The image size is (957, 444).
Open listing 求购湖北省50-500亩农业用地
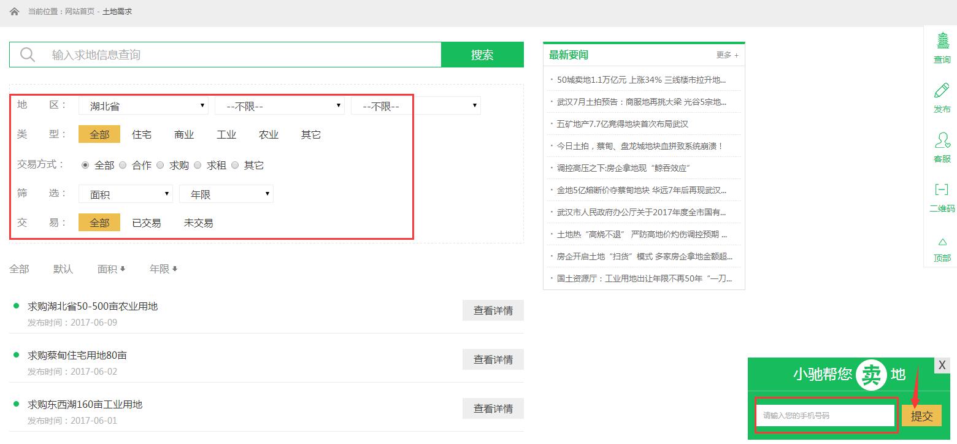(x=93, y=306)
